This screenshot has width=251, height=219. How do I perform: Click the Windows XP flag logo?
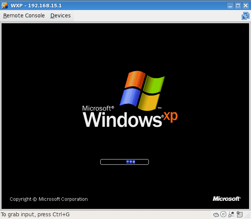[x=142, y=91]
